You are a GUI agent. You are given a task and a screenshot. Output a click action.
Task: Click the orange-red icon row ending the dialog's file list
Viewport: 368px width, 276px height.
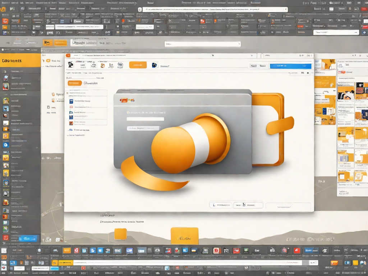tap(86, 122)
